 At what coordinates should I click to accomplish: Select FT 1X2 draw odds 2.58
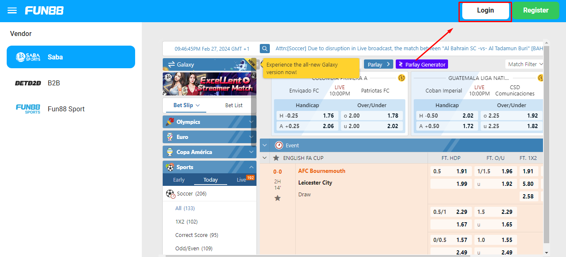529,196
